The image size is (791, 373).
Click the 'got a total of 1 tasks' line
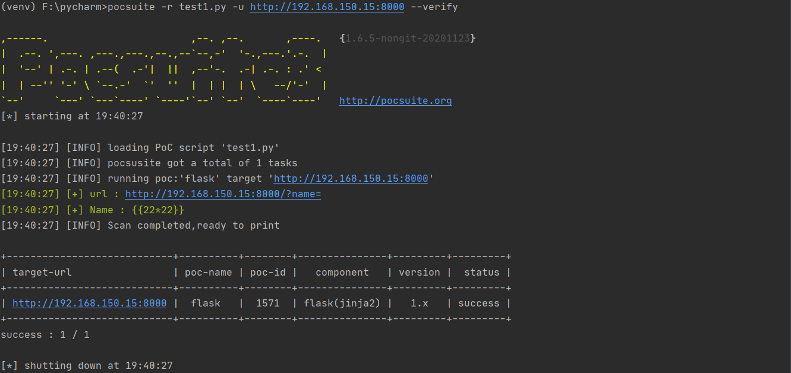tap(202, 163)
